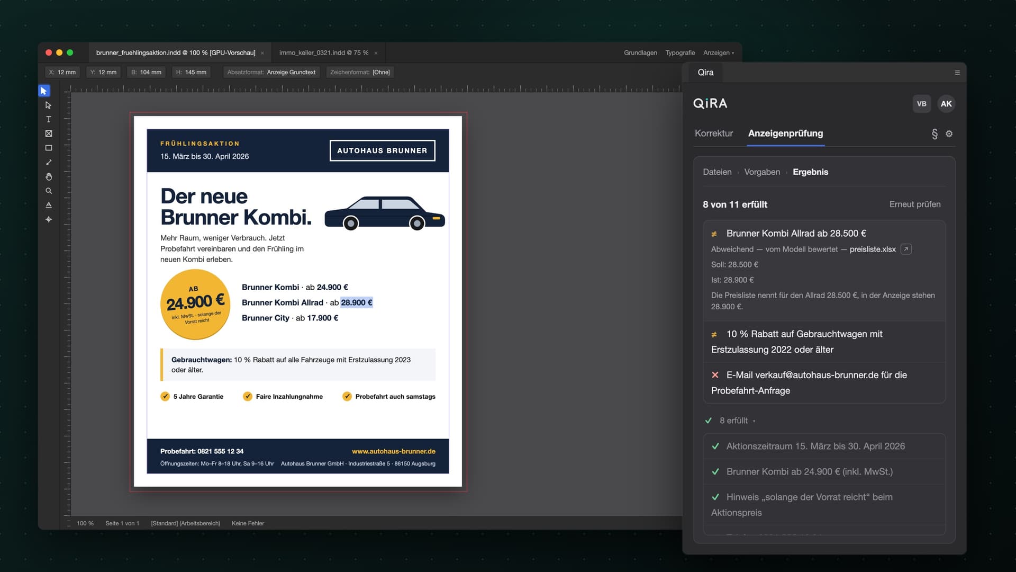The image size is (1016, 572).
Task: Select the underlined A text formatting tool
Action: coord(49,205)
